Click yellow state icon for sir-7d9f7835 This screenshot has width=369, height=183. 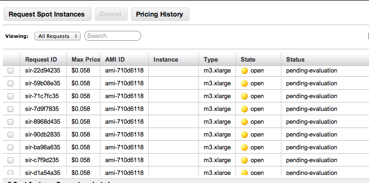(x=244, y=109)
